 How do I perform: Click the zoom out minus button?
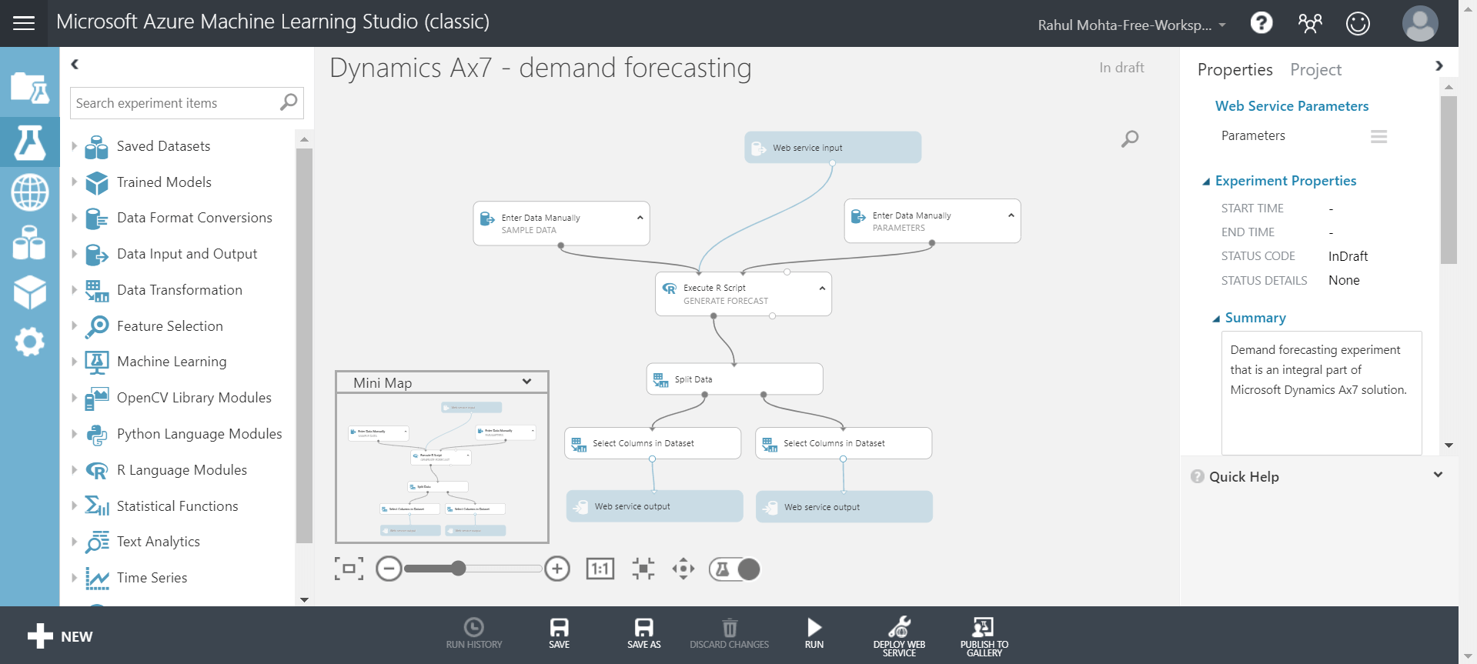[389, 569]
